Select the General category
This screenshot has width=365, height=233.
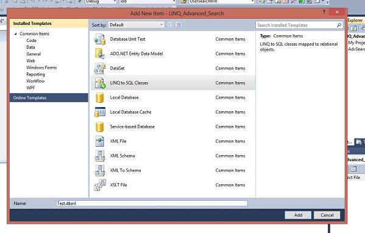tap(34, 54)
